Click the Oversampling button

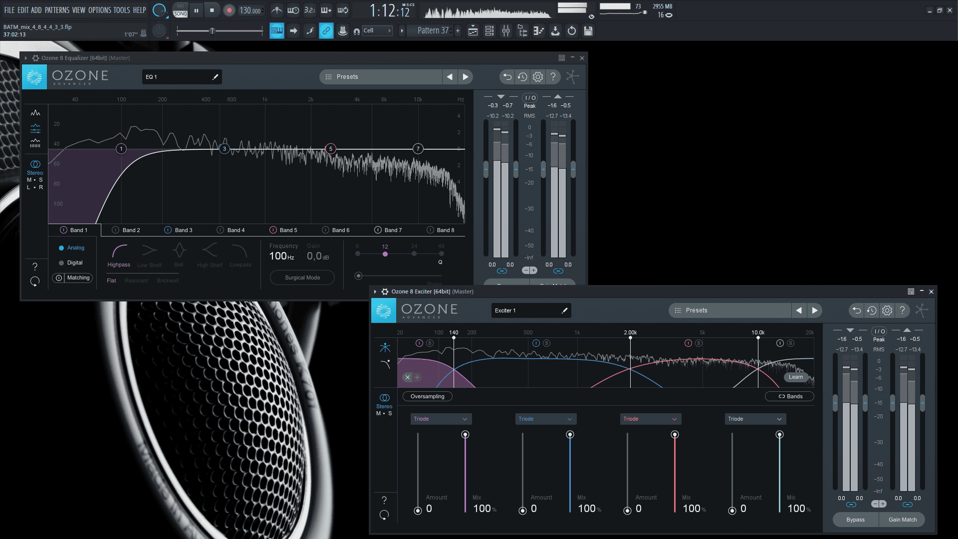coord(427,396)
